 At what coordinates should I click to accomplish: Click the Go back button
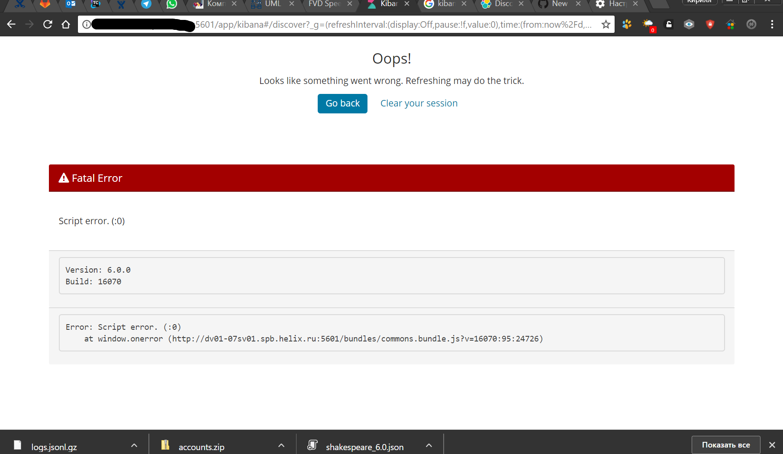tap(342, 103)
